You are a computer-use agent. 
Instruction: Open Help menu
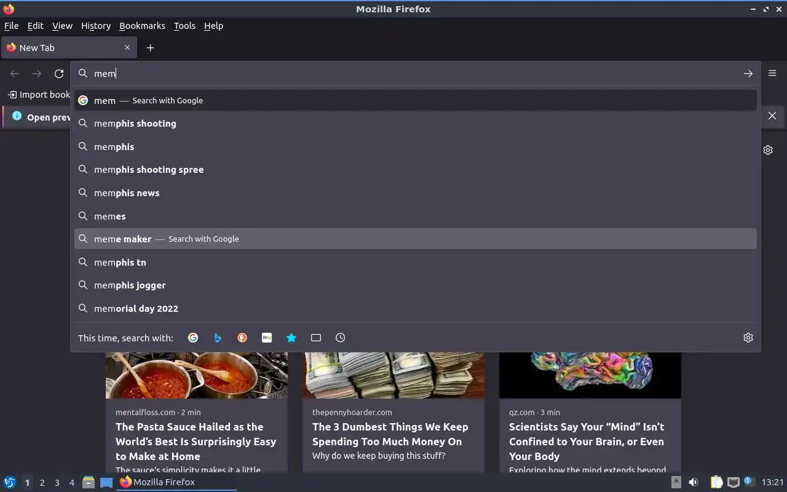point(213,26)
